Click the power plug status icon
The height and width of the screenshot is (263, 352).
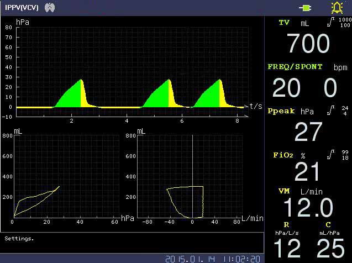(x=305, y=8)
